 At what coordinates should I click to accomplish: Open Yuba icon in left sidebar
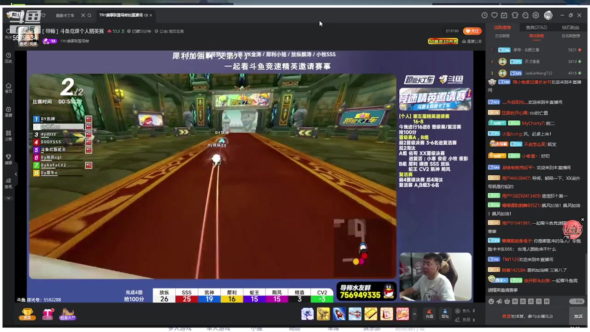point(8,184)
